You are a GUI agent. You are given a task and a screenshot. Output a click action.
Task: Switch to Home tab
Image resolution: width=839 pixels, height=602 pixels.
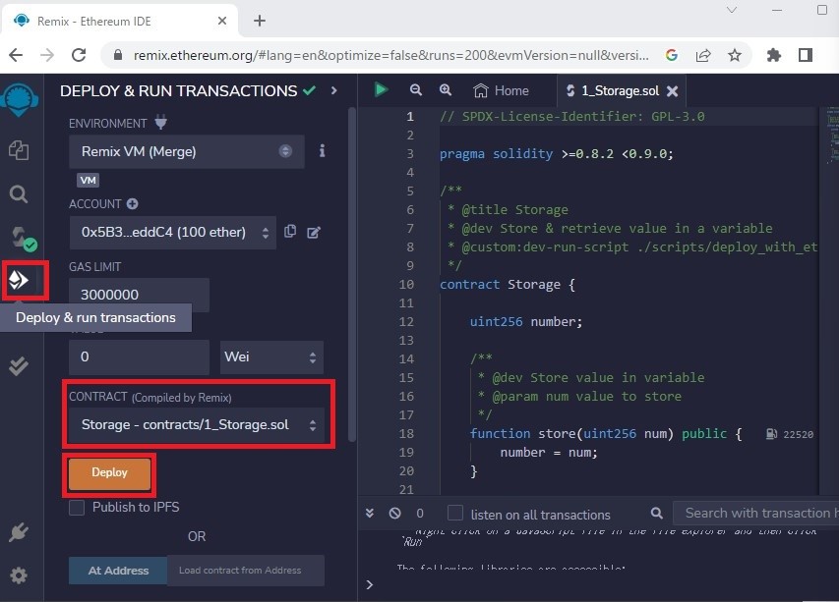502,90
